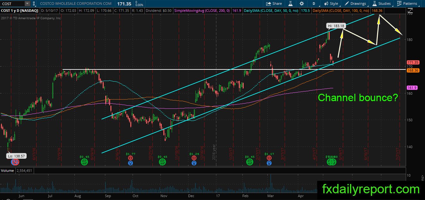Click the 0.00% change value in the top bar
The image size is (425, 200).
[x=140, y=4]
